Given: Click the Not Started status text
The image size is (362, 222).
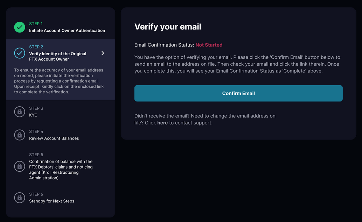Looking at the screenshot, I should tap(209, 45).
